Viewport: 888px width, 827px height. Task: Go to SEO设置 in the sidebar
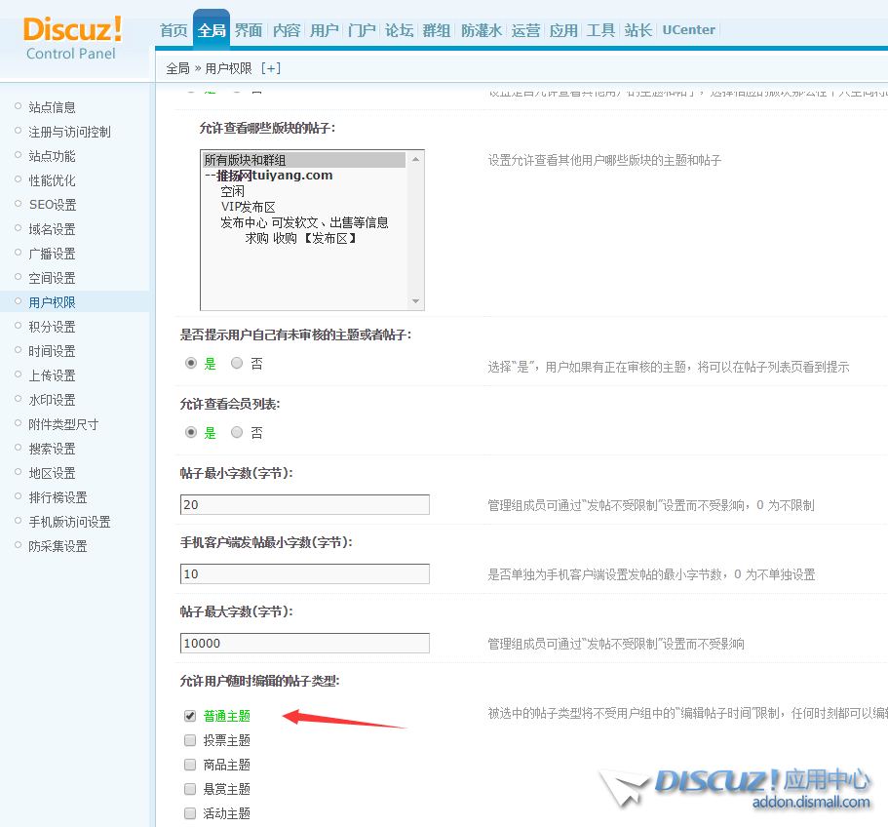click(x=52, y=205)
